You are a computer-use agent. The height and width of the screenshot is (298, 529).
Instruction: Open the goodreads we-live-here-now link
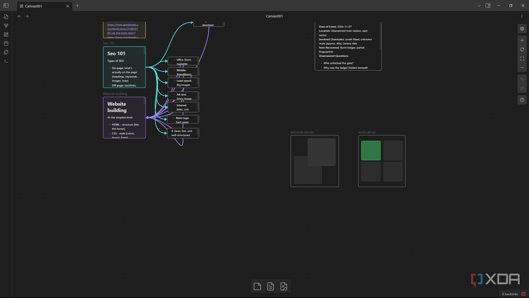(x=123, y=29)
